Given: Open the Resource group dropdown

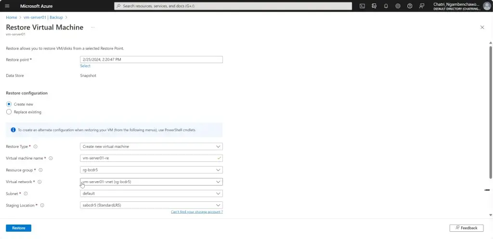Looking at the screenshot, I should [x=151, y=170].
